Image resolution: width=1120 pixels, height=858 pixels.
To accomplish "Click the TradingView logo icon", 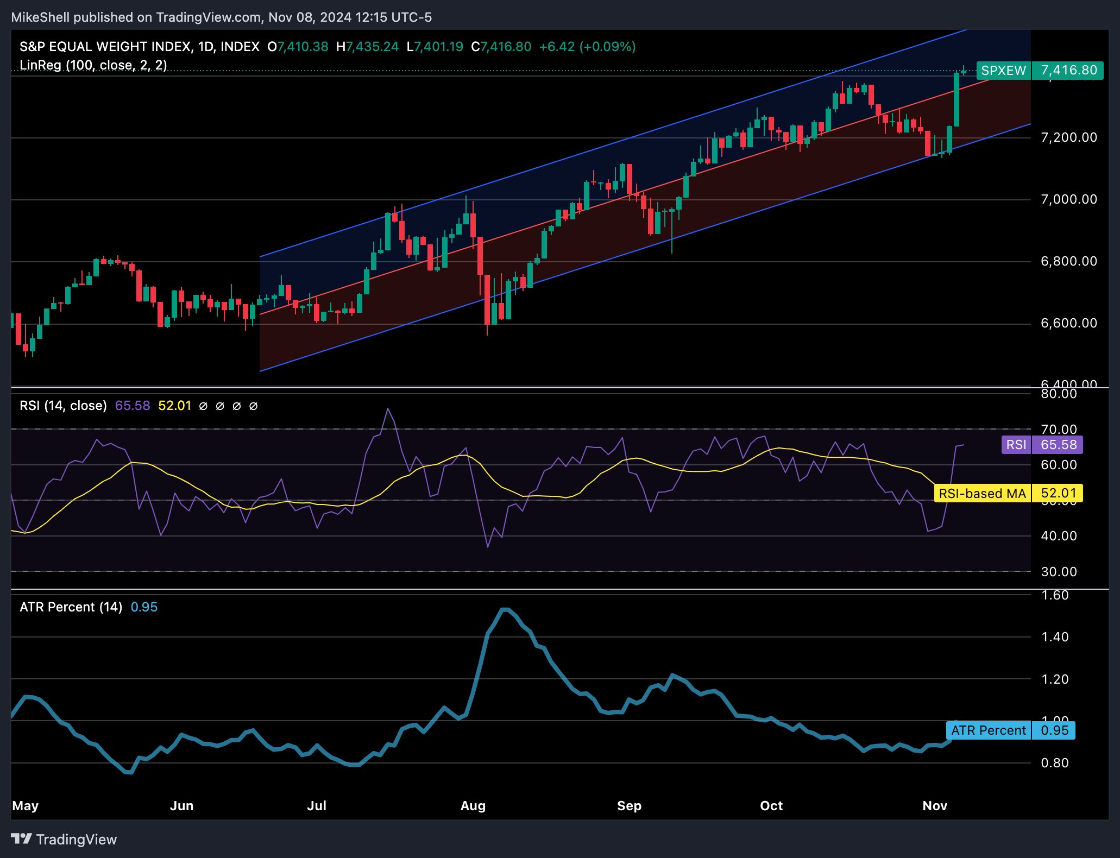I will pos(22,839).
